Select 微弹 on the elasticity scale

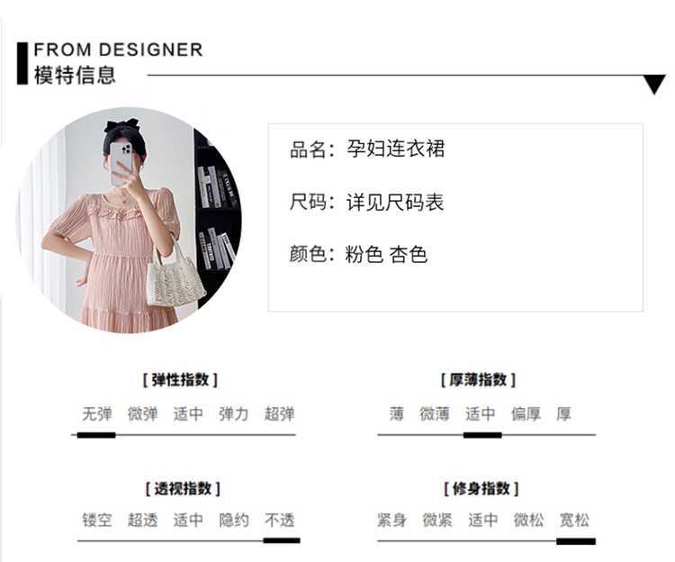coord(142,414)
